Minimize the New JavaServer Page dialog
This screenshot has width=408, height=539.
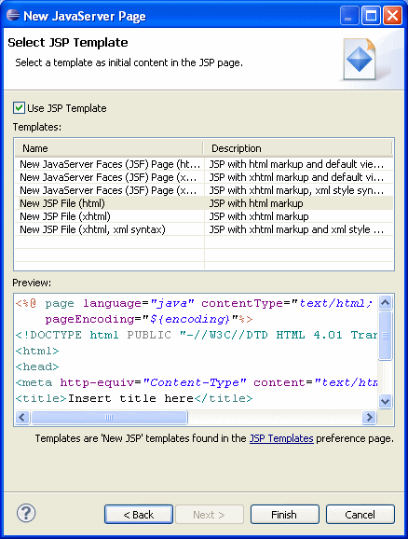349,16
